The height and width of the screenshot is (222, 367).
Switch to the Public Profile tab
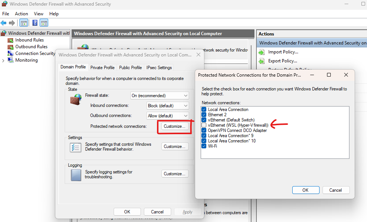[x=130, y=67]
